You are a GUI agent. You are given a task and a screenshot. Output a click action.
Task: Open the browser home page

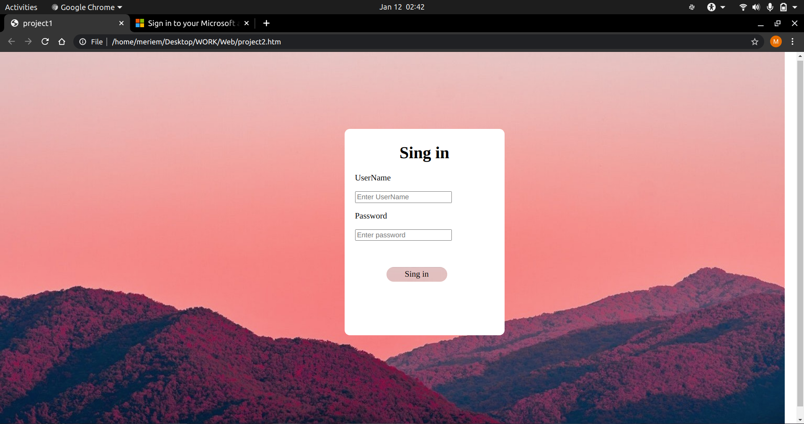62,41
